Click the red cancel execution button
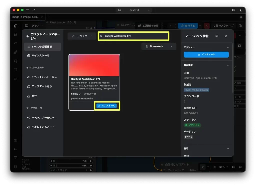 pyautogui.click(x=207, y=26)
